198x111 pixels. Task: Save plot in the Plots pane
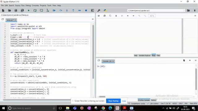(x=99, y=16)
